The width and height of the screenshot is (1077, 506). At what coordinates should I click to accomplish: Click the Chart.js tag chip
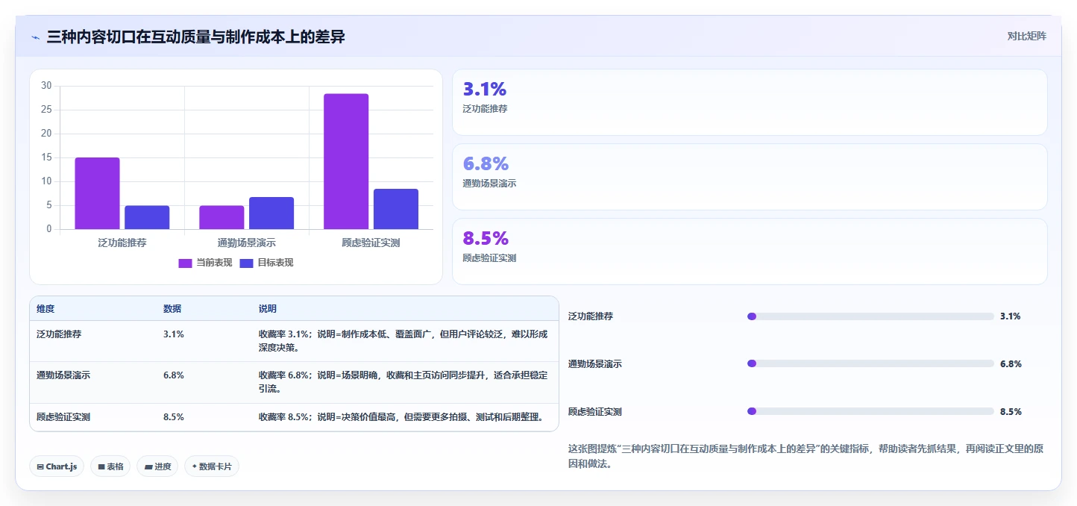point(57,466)
